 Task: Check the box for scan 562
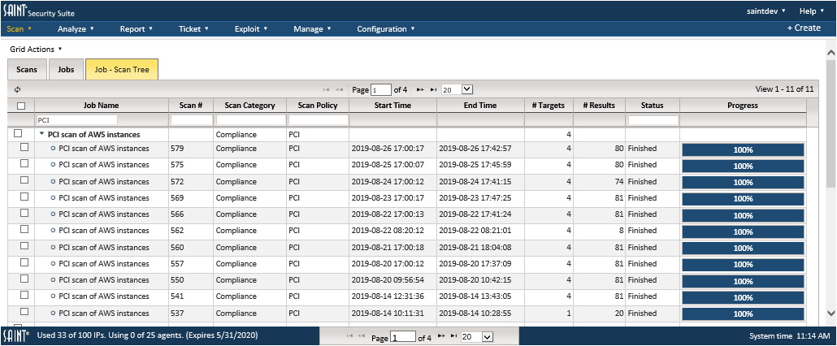[24, 230]
